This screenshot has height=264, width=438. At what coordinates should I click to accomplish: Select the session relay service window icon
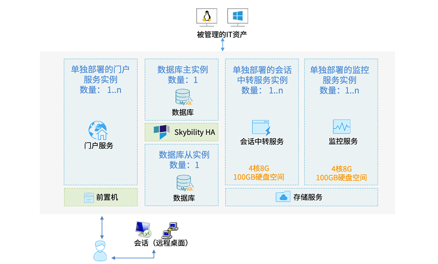point(261,128)
